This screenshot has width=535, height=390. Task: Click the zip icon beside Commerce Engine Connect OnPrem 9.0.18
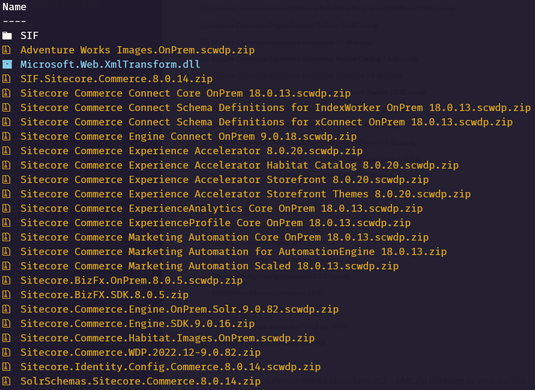pyautogui.click(x=6, y=136)
